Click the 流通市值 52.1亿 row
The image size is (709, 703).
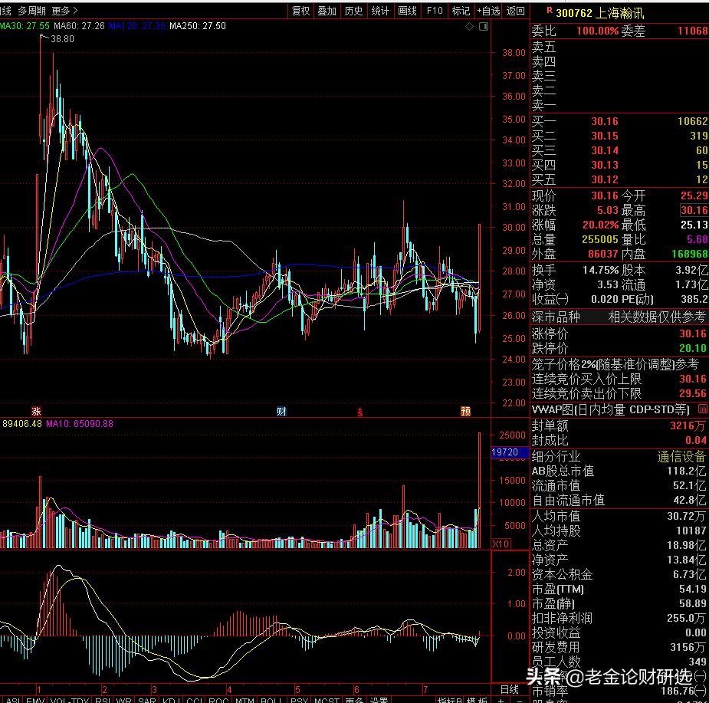pyautogui.click(x=619, y=485)
